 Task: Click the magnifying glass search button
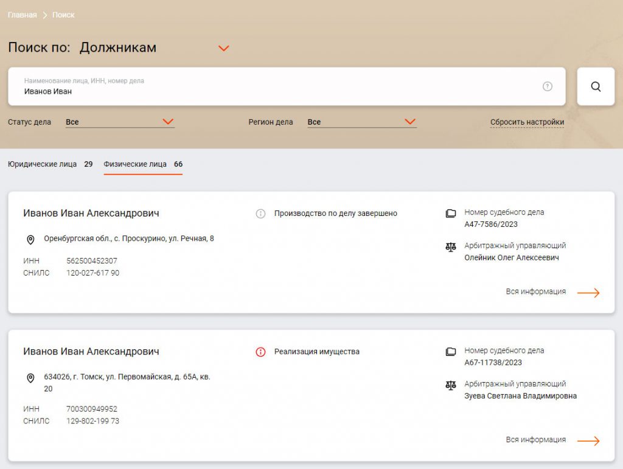pyautogui.click(x=596, y=86)
